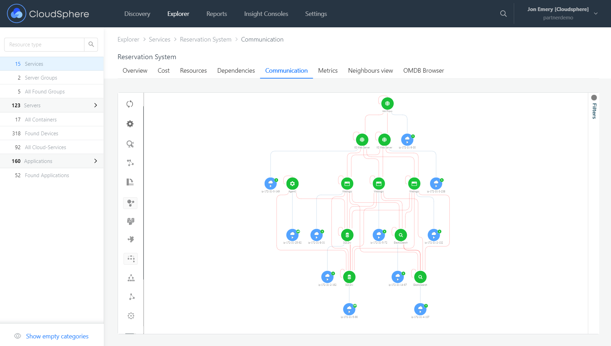Click Show empty categories link text
This screenshot has width=611, height=346.
point(57,336)
